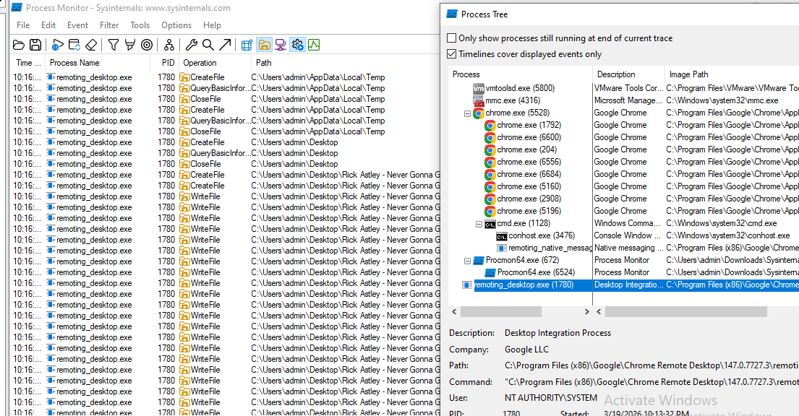Click the mmc.exe toolbox icon in tree
The image size is (799, 416).
(x=479, y=101)
